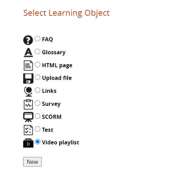The height and width of the screenshot is (171, 186).
Task: Click the selected Video playlist radio button
Action: pyautogui.click(x=38, y=142)
